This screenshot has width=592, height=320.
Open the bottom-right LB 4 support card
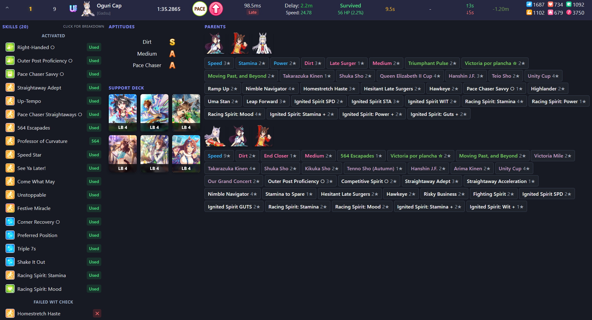(x=186, y=154)
